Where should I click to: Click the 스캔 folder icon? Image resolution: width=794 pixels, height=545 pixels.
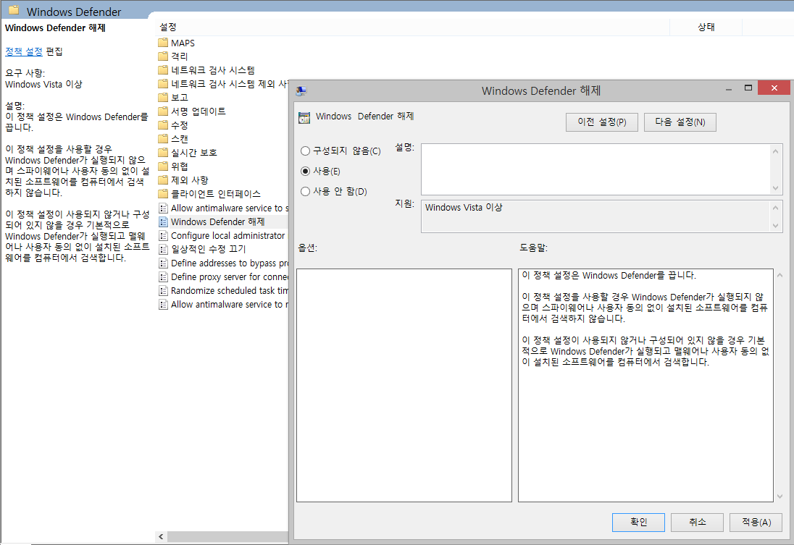point(162,139)
